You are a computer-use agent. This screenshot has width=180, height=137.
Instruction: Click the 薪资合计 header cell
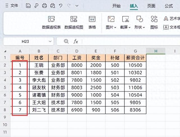[x=135, y=58]
